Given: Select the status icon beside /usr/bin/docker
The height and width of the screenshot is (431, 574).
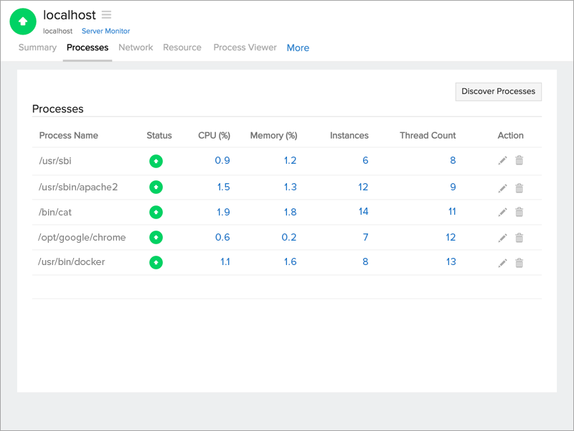Looking at the screenshot, I should 156,262.
